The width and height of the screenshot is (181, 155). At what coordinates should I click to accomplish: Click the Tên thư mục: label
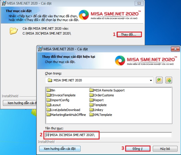pyautogui.click(x=54, y=128)
